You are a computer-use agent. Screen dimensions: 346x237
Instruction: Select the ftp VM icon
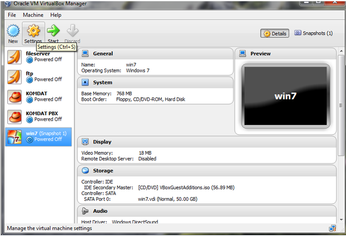point(14,77)
